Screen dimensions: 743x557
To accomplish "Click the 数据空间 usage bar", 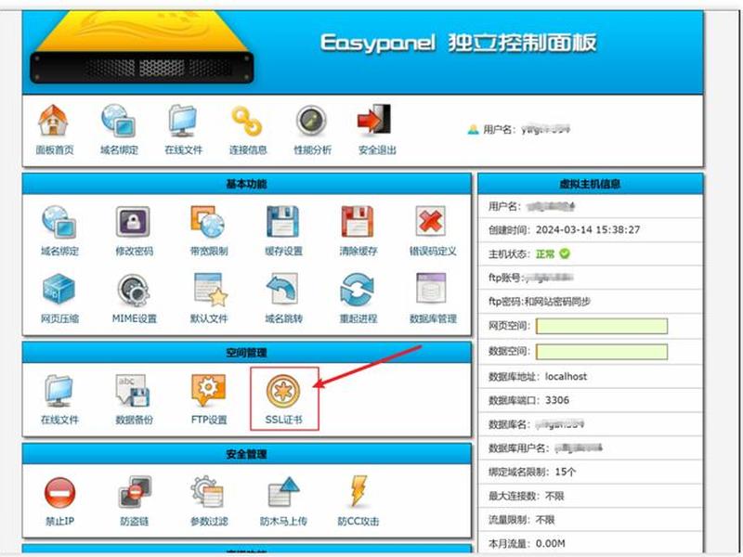I will (x=602, y=352).
